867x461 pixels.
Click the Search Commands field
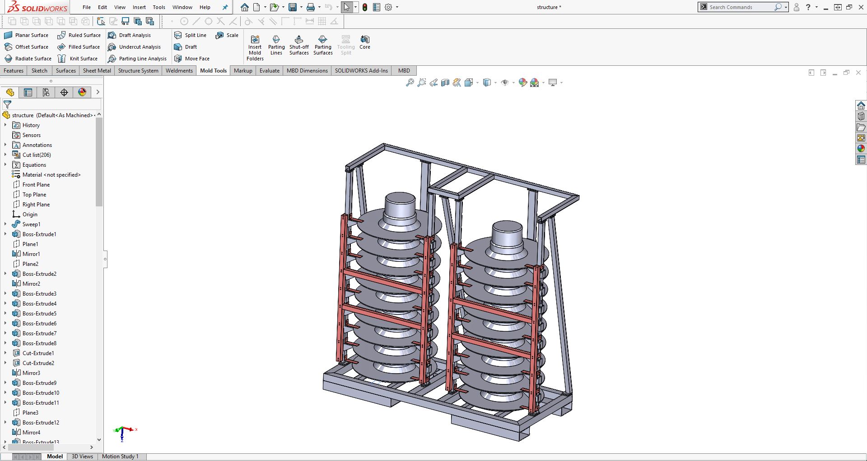(x=741, y=7)
